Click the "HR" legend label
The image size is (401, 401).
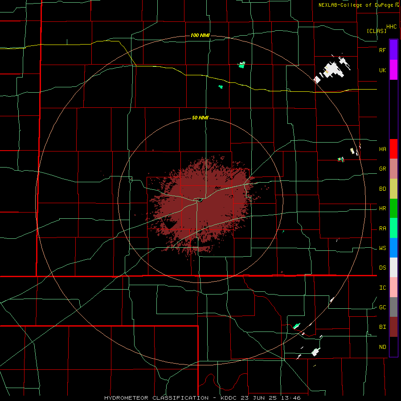click(382, 209)
